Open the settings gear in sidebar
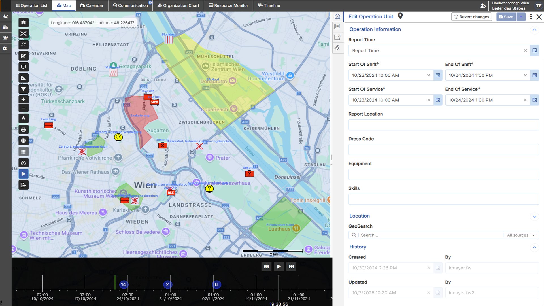544x306 pixels. (5, 48)
